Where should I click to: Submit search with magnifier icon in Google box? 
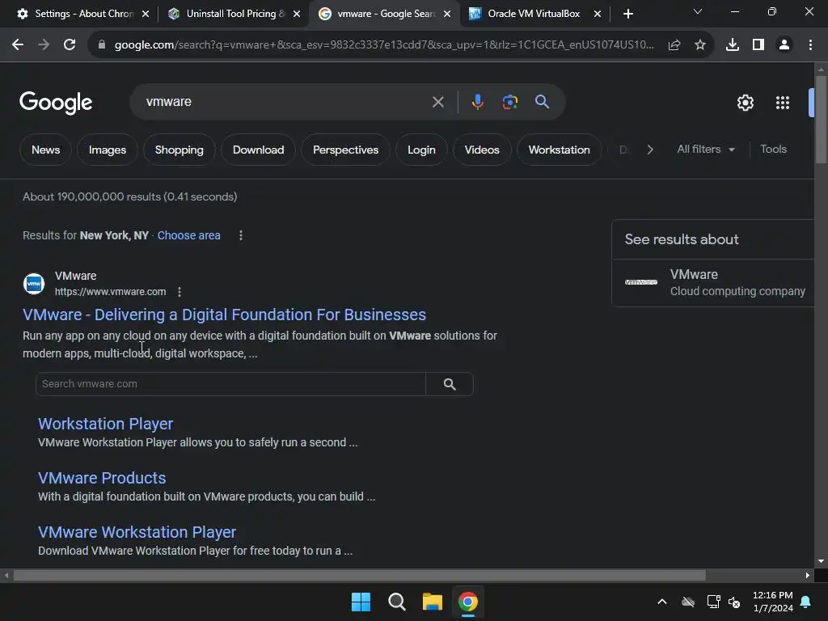(x=543, y=102)
